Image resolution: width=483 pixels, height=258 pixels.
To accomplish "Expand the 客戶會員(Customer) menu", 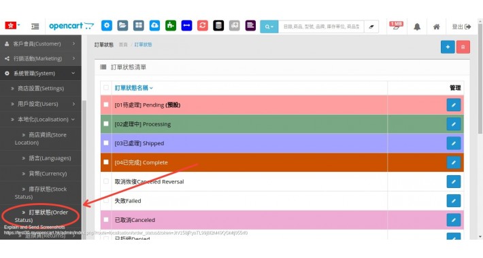I will pyautogui.click(x=41, y=43).
